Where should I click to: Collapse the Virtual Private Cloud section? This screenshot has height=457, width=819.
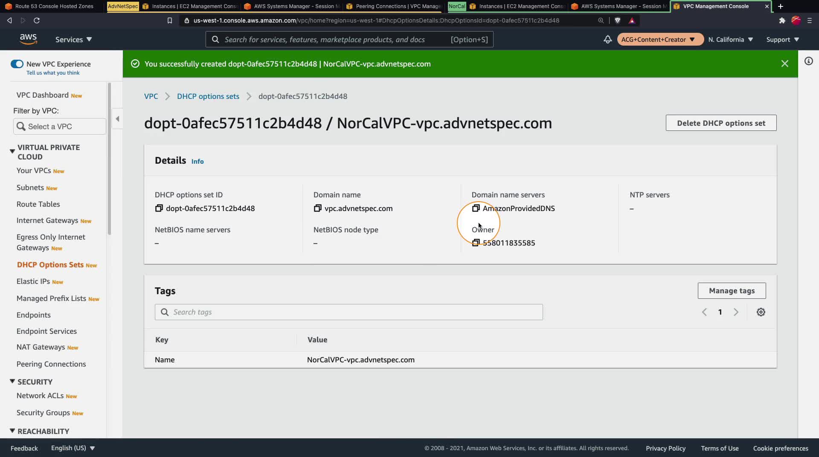pos(12,151)
